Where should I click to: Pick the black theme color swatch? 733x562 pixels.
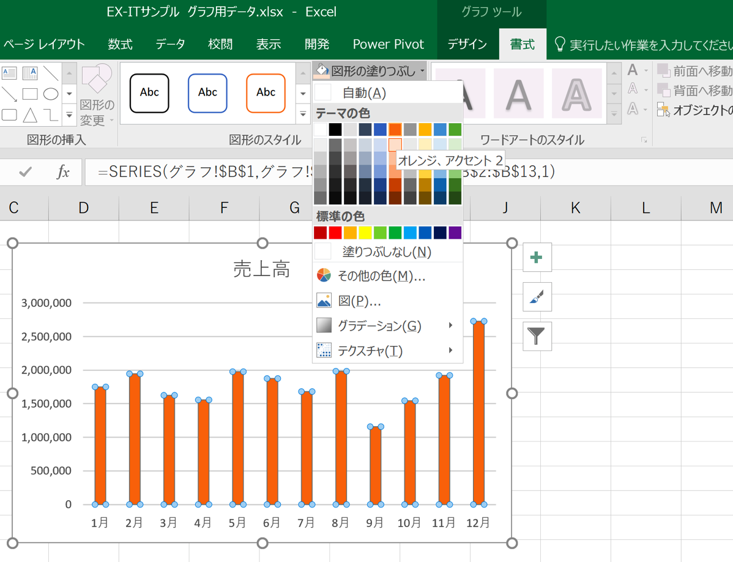click(335, 129)
